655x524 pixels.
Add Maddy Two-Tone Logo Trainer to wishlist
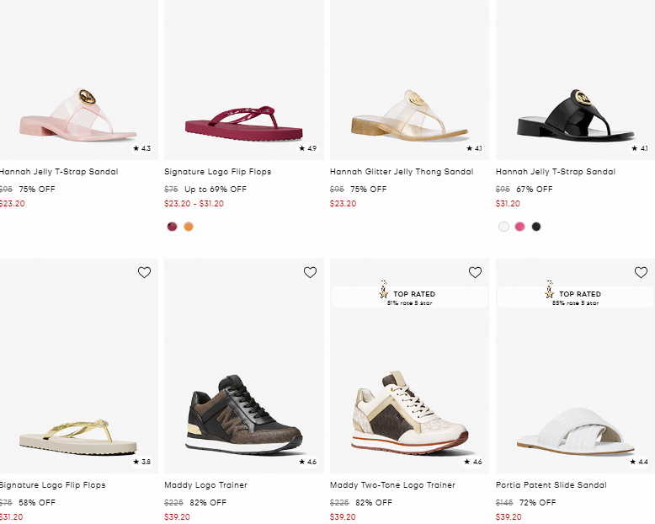pos(475,272)
